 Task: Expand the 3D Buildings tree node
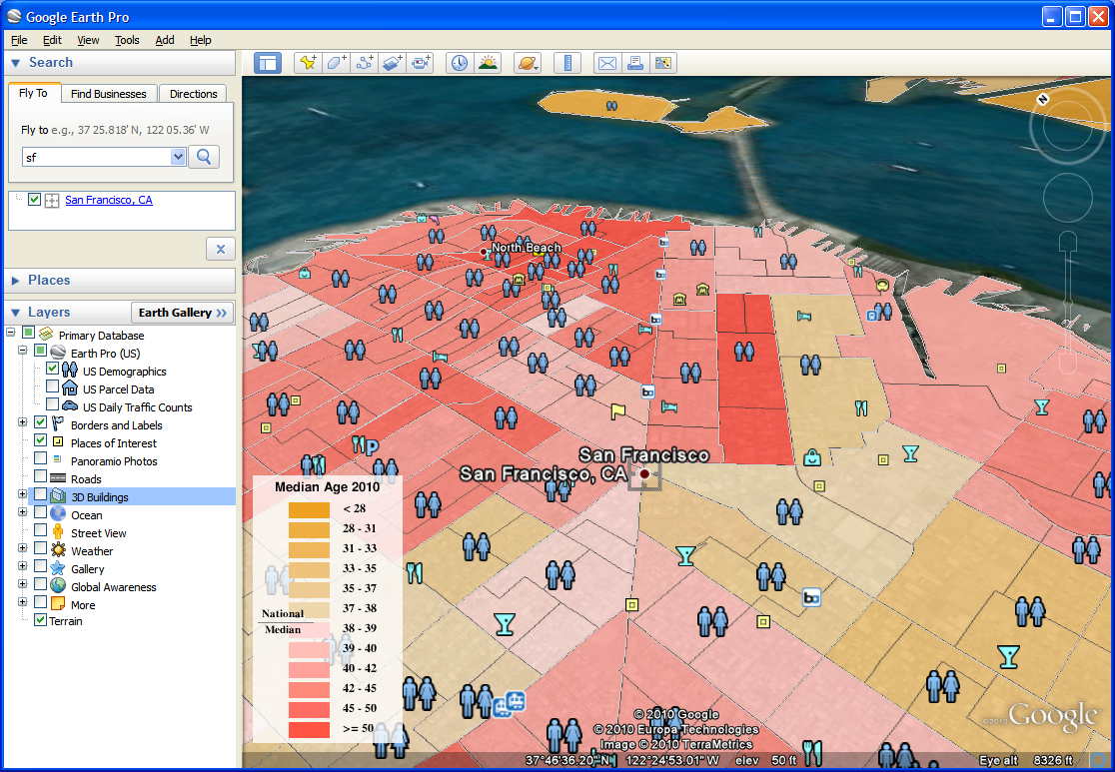pos(23,494)
